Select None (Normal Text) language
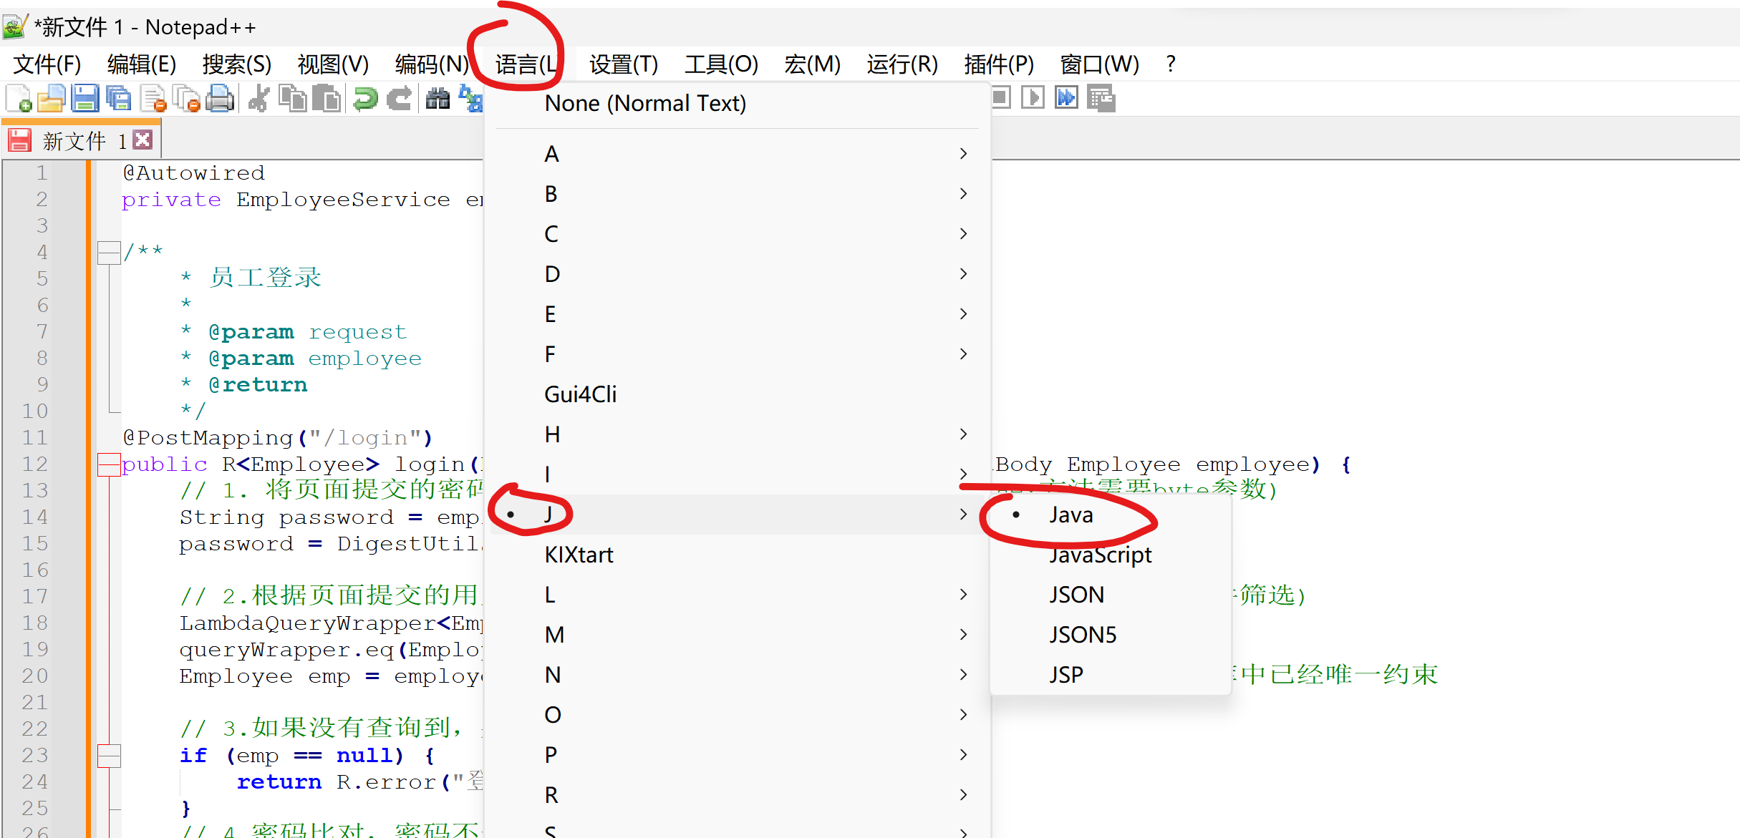This screenshot has height=838, width=1740. coord(644,103)
